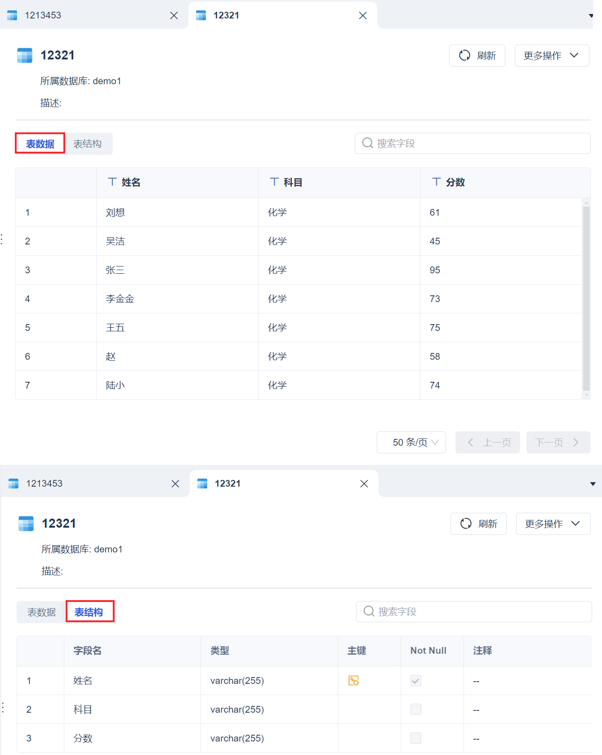Click the table icon beside the upper 12321 title
Screen dimensions: 602x755
(25, 55)
